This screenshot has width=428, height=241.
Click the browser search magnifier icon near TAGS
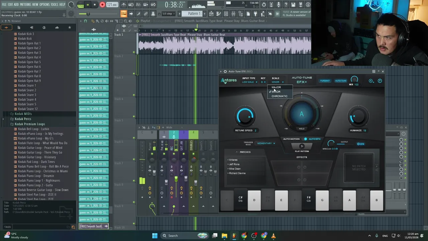click(73, 227)
